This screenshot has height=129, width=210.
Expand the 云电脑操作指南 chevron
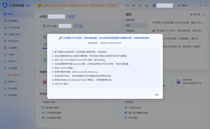(118, 118)
